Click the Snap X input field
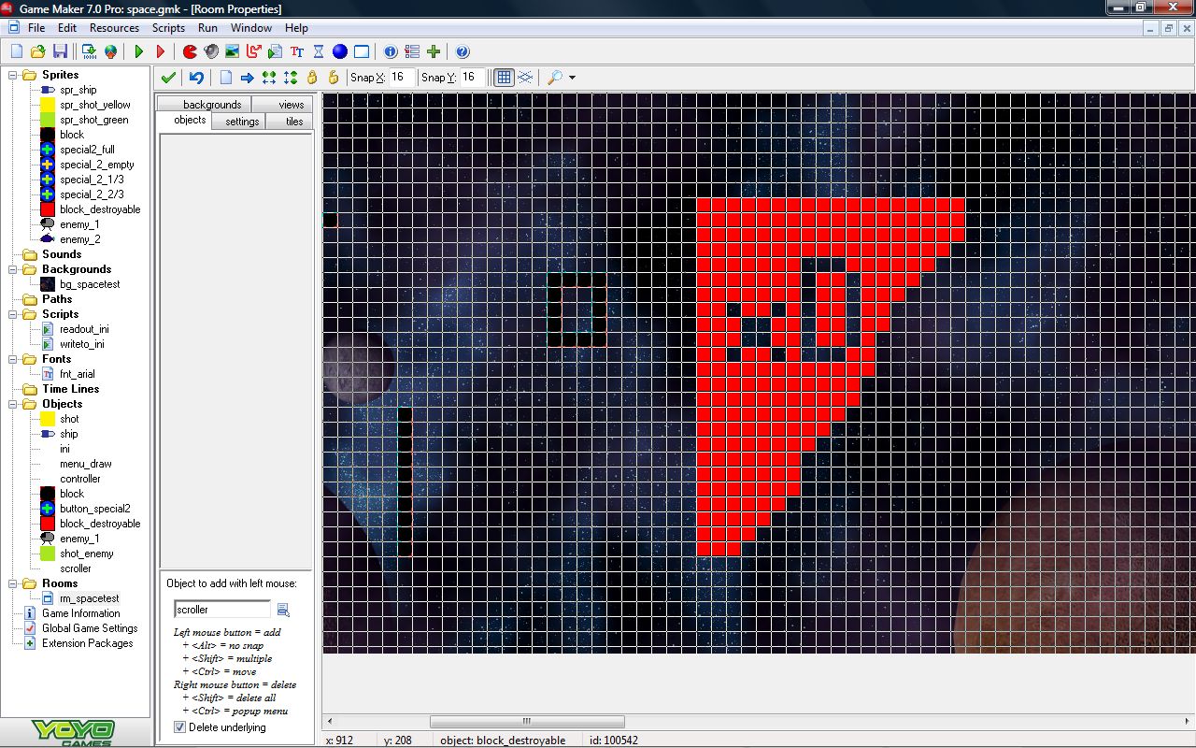Image resolution: width=1196 pixels, height=748 pixels. tap(400, 78)
